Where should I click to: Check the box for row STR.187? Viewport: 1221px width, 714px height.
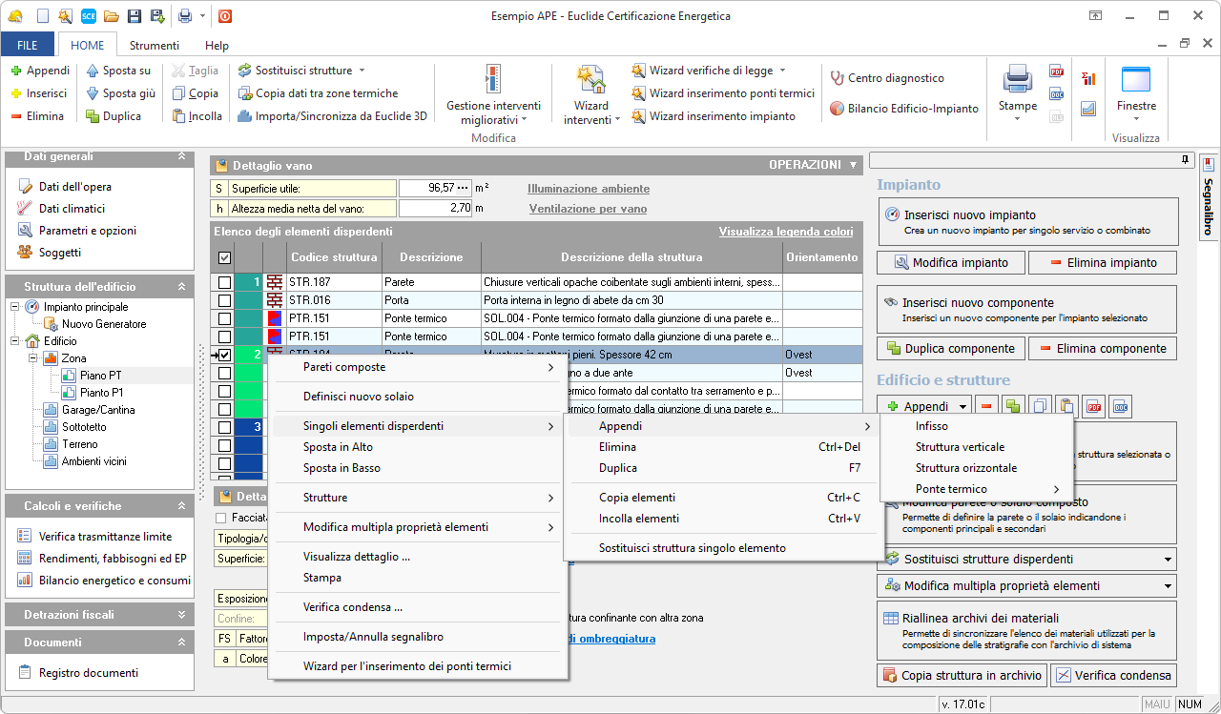(x=224, y=282)
